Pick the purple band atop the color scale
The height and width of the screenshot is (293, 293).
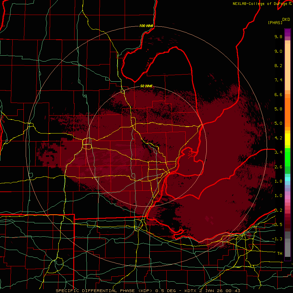click(x=287, y=33)
